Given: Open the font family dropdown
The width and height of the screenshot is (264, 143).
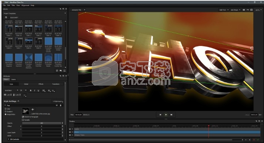Looking at the screenshot, I should click(x=11, y=90).
